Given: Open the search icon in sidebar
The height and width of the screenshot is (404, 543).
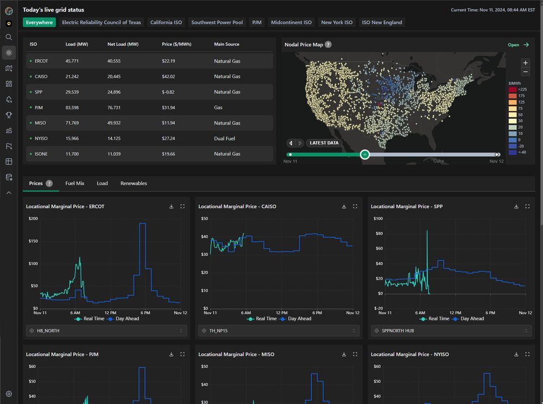Looking at the screenshot, I should (x=9, y=37).
